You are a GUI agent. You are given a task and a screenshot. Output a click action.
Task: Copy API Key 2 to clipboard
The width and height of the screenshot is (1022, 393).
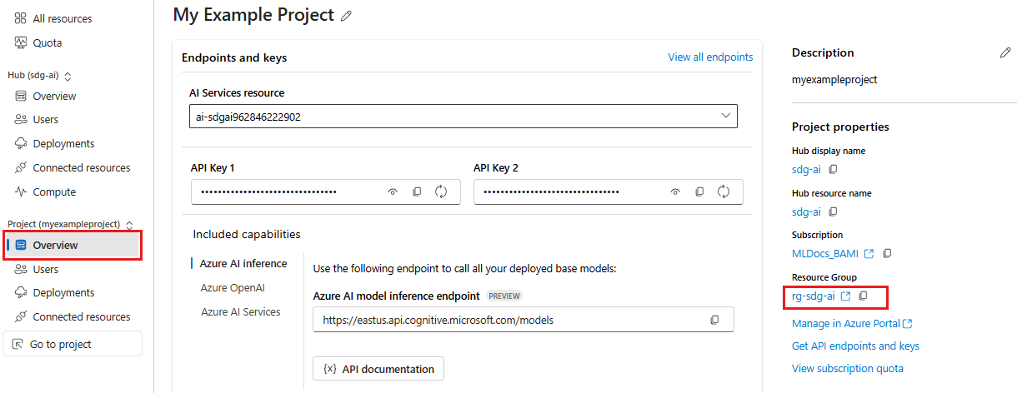699,192
